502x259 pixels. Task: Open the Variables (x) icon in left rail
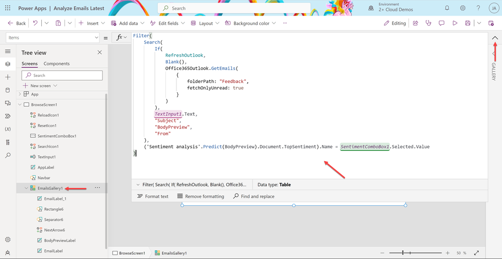(8, 129)
